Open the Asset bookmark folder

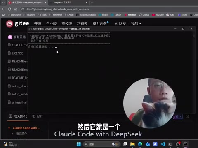[x=69, y=15]
